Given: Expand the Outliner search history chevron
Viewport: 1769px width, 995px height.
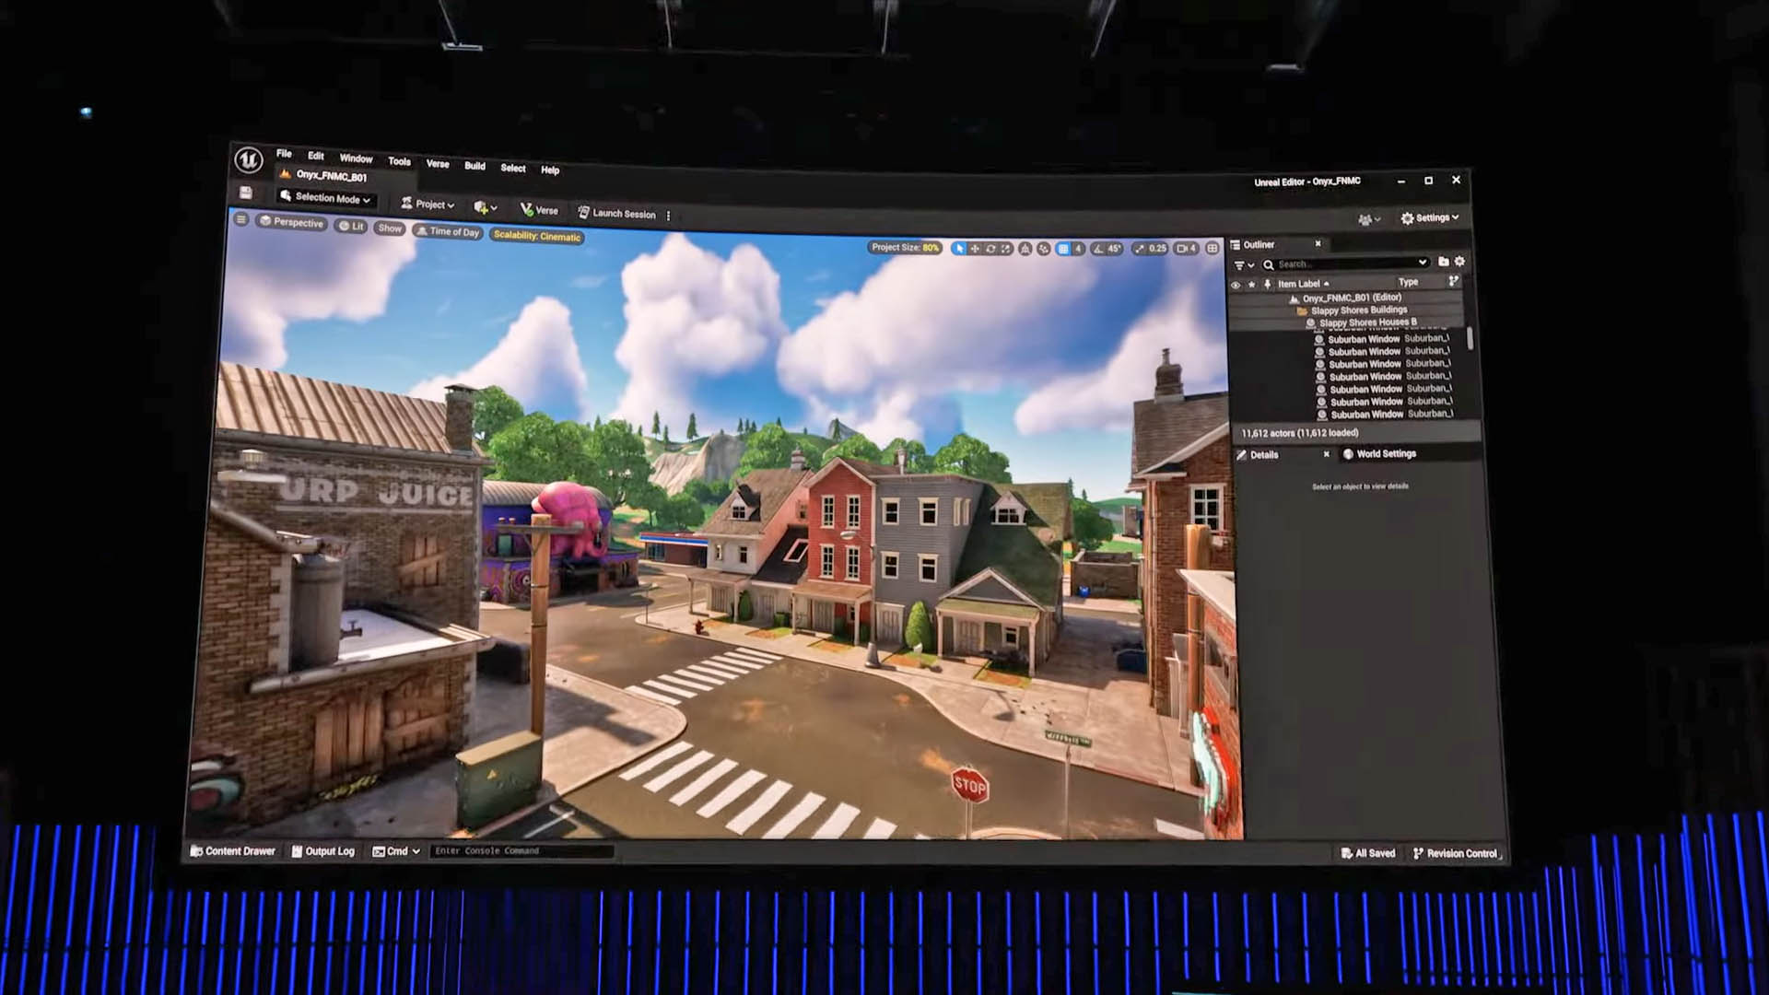Looking at the screenshot, I should [1423, 263].
